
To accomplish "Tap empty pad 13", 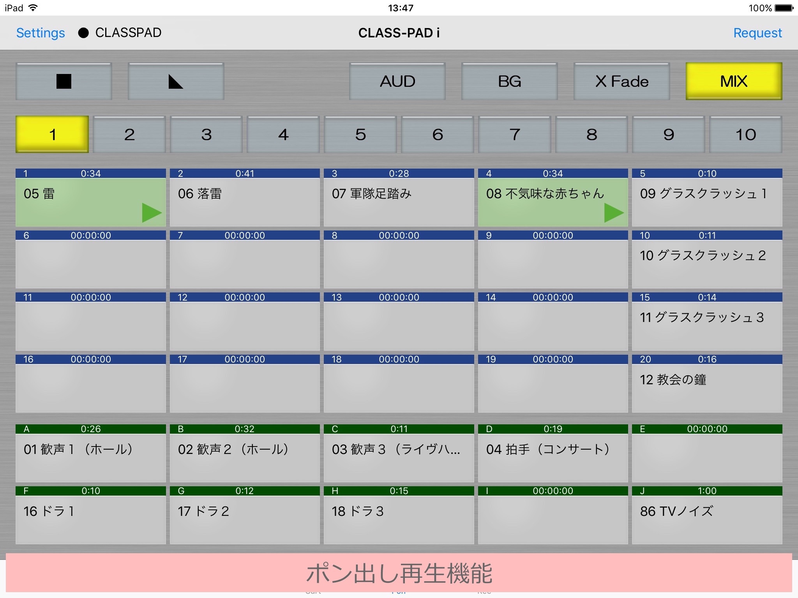I will pos(399,321).
